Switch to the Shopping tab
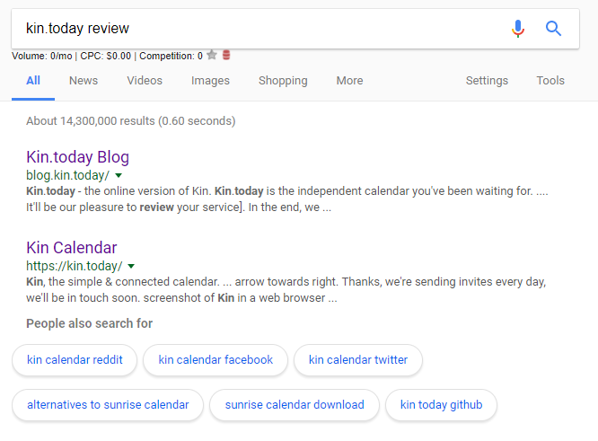 (x=283, y=81)
